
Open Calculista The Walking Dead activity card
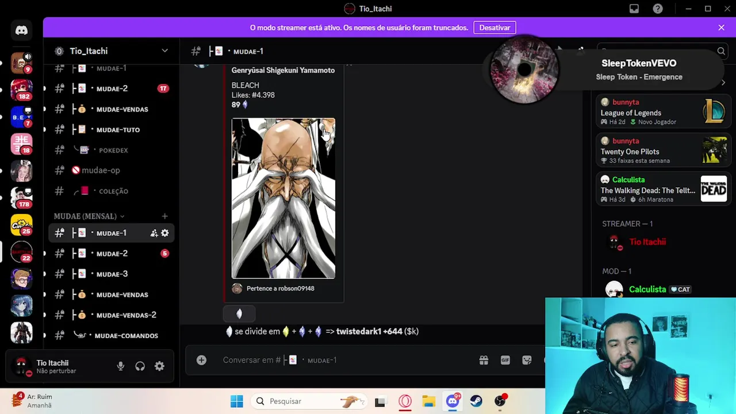pyautogui.click(x=663, y=190)
